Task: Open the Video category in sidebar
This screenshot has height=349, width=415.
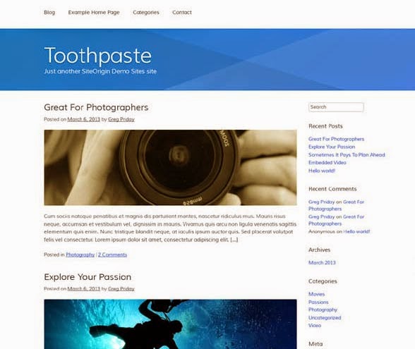Action: pos(315,326)
